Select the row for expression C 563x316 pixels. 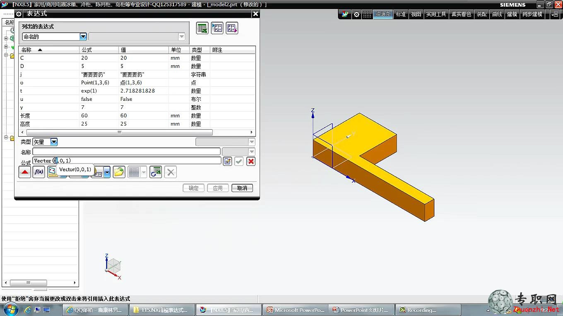click(x=137, y=58)
